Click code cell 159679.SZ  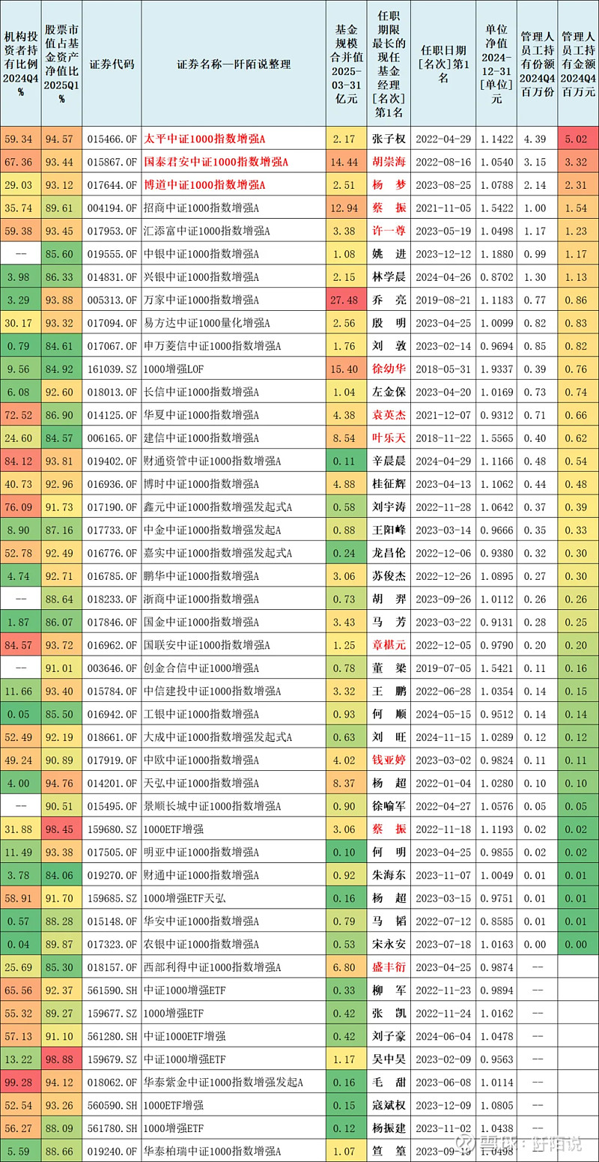coord(112,1059)
